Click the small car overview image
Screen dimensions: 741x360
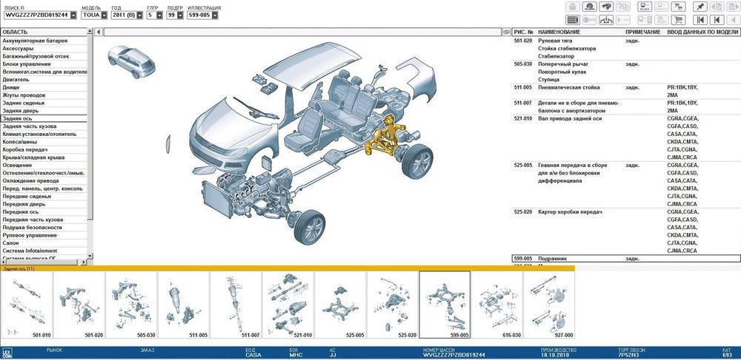pos(131,62)
